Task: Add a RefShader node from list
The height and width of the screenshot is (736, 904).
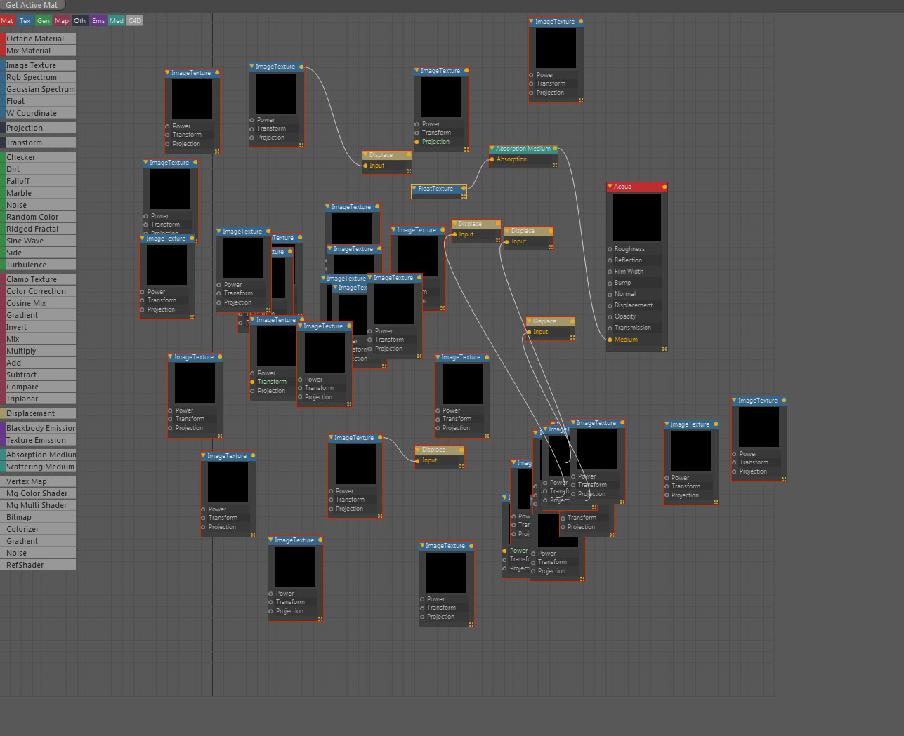Action: point(38,565)
